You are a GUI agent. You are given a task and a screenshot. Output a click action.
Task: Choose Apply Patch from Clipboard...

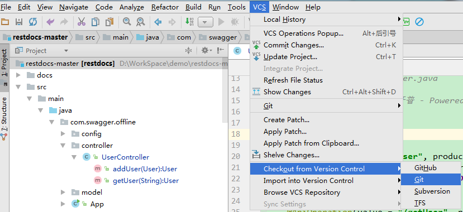coord(326,143)
